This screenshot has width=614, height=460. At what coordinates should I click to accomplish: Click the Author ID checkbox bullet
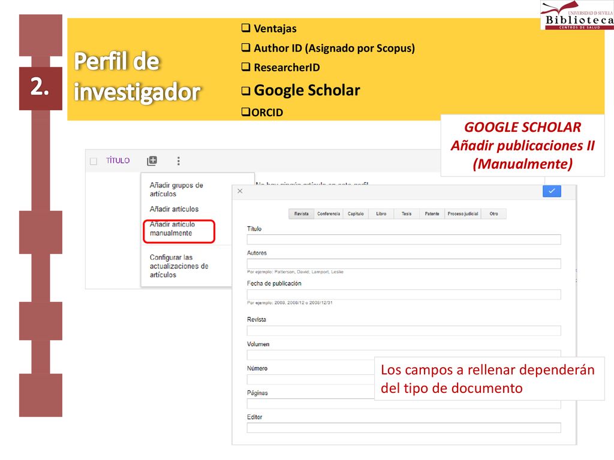245,47
